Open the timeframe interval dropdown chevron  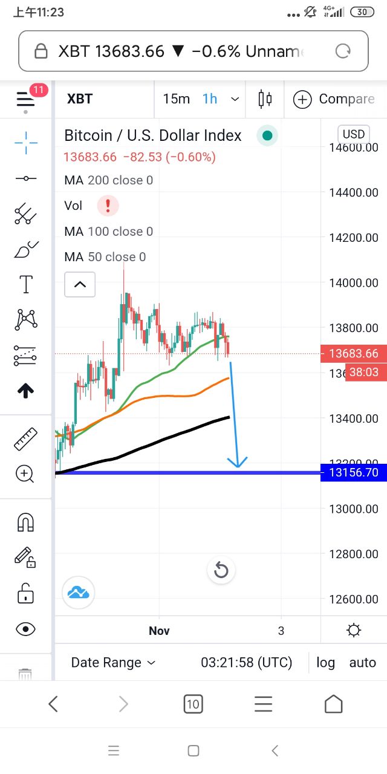[x=235, y=99]
